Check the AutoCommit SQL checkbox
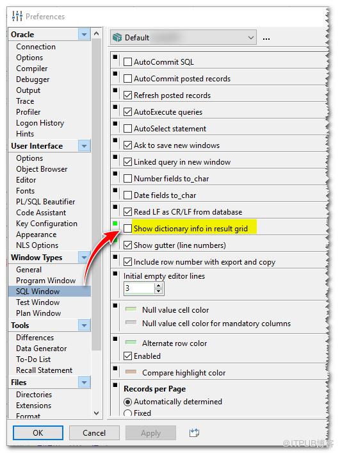Screen dimensions: 340x453 [127, 62]
